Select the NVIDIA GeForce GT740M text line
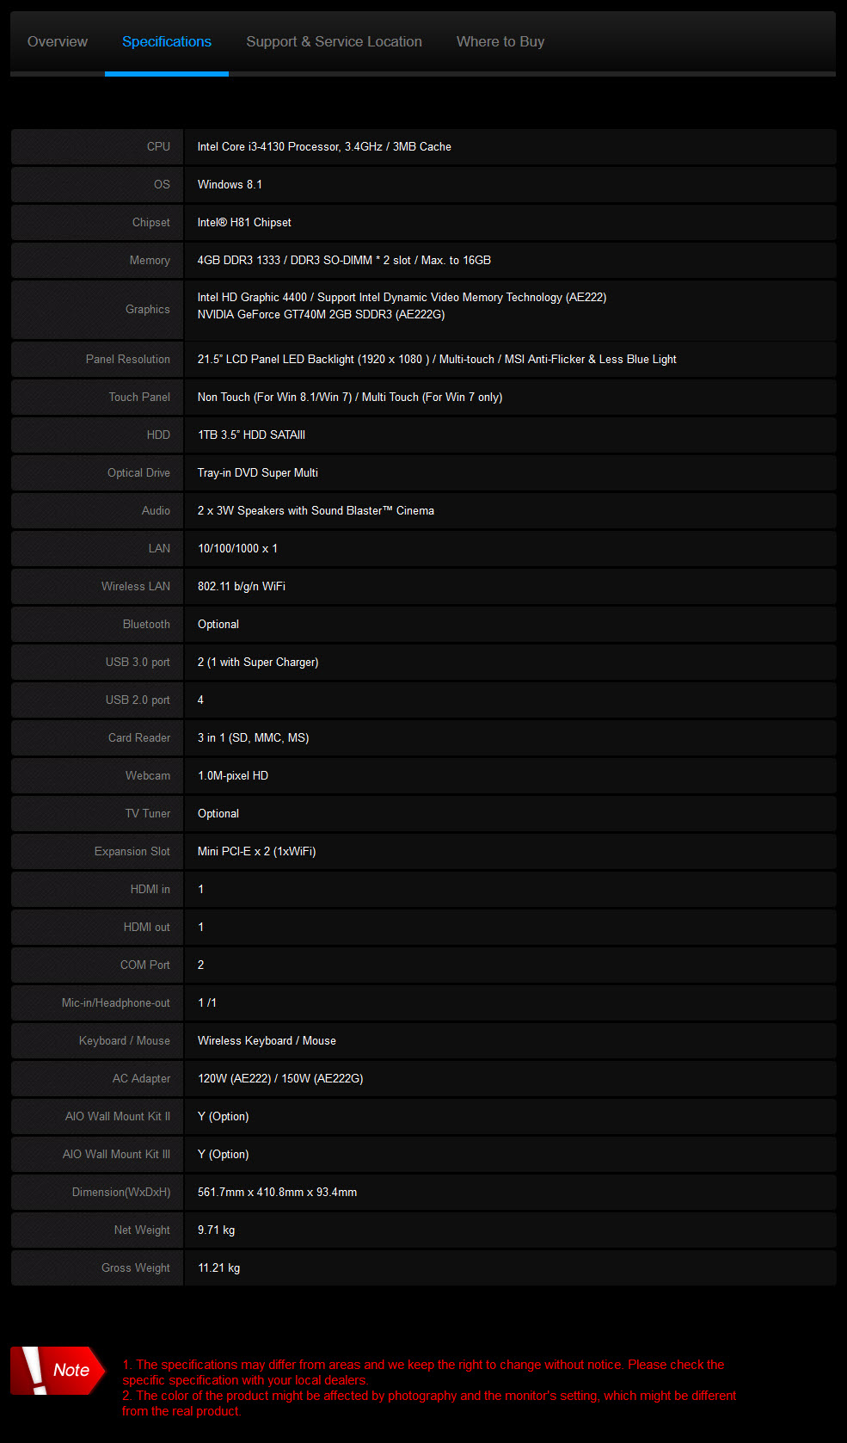This screenshot has height=1443, width=847. (321, 315)
